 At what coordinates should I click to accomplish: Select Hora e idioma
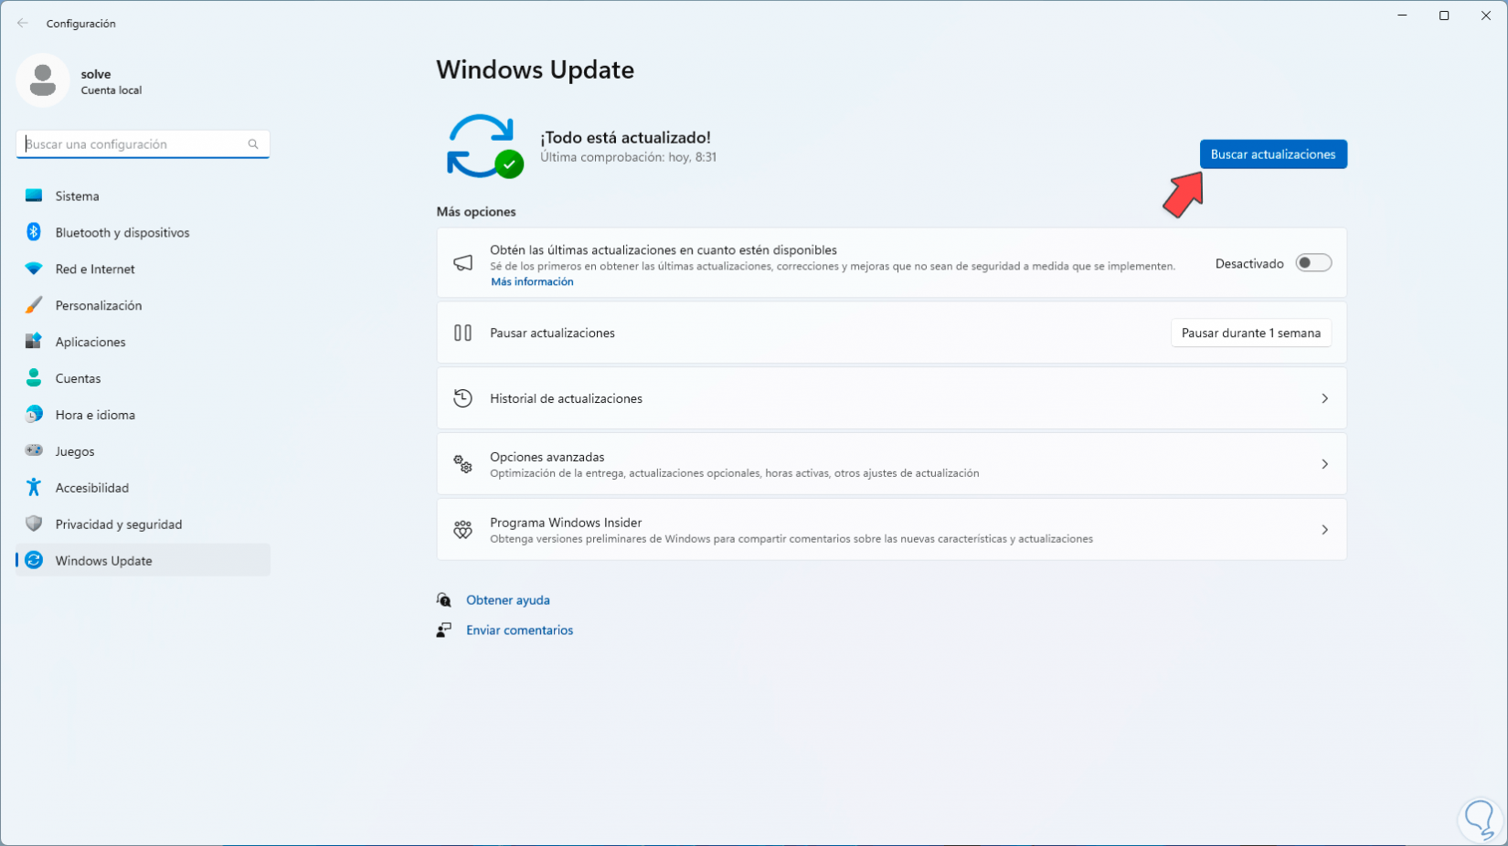point(143,415)
